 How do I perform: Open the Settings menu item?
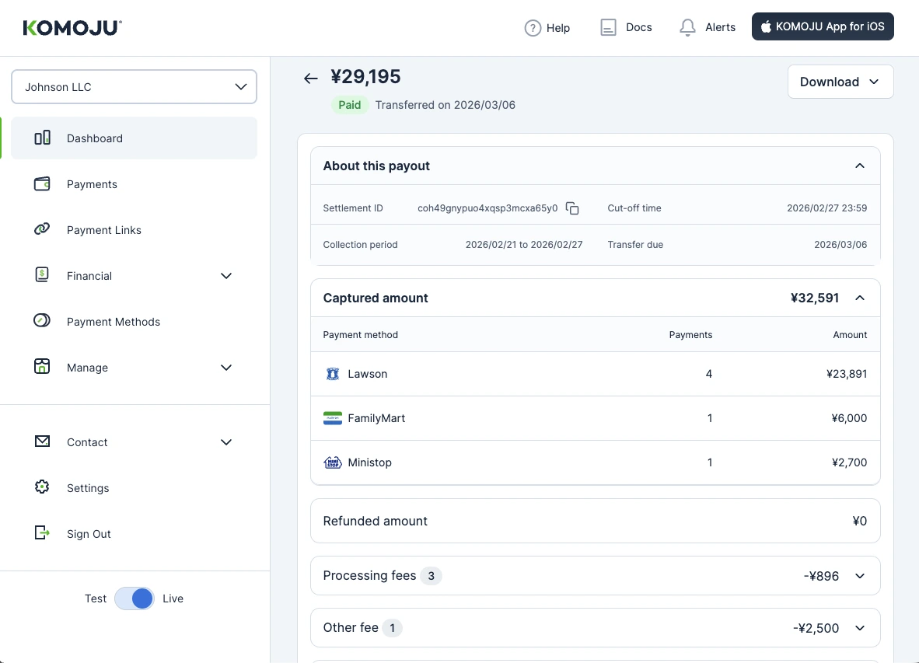click(x=135, y=488)
